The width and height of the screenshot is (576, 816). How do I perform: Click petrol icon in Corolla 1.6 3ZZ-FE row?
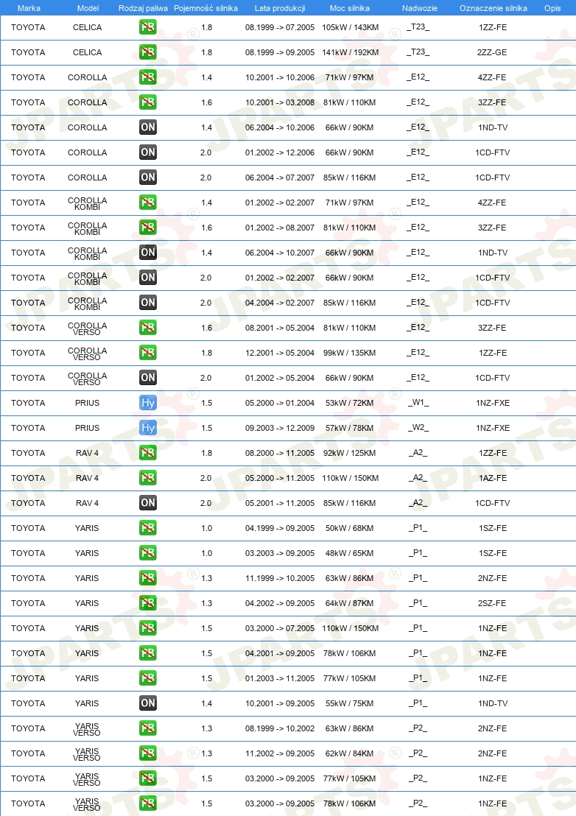click(x=148, y=102)
